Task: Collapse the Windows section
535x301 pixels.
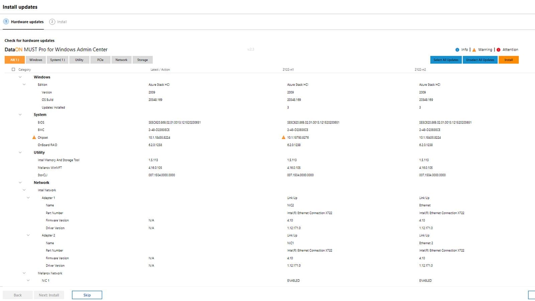Action: [x=20, y=77]
